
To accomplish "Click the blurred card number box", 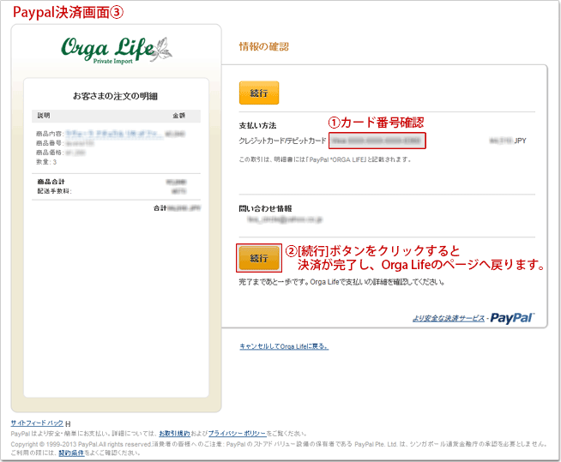I will coord(377,140).
